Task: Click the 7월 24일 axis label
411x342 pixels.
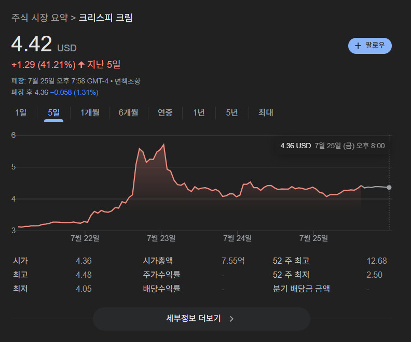Action: (x=238, y=238)
